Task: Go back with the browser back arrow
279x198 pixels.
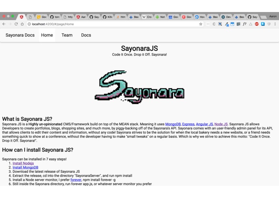Action: pyautogui.click(x=4, y=24)
